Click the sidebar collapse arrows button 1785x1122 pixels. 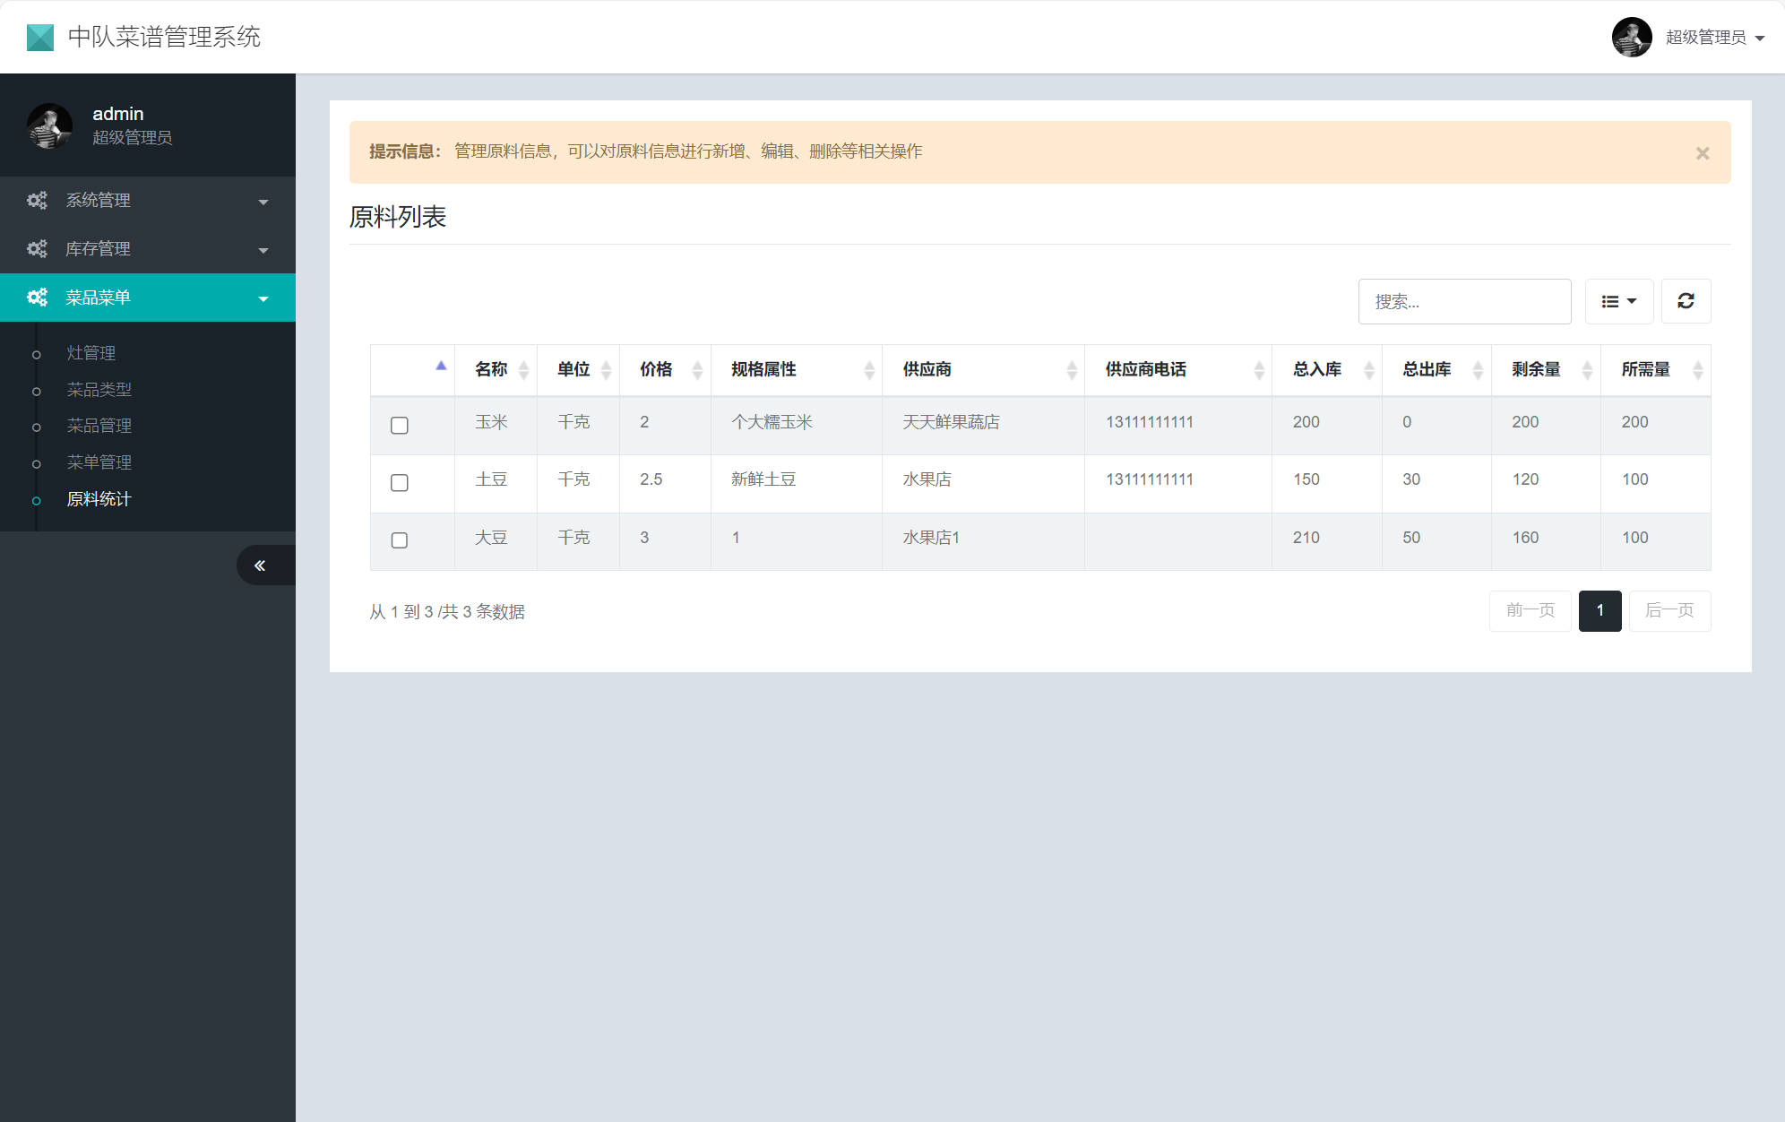click(x=261, y=565)
